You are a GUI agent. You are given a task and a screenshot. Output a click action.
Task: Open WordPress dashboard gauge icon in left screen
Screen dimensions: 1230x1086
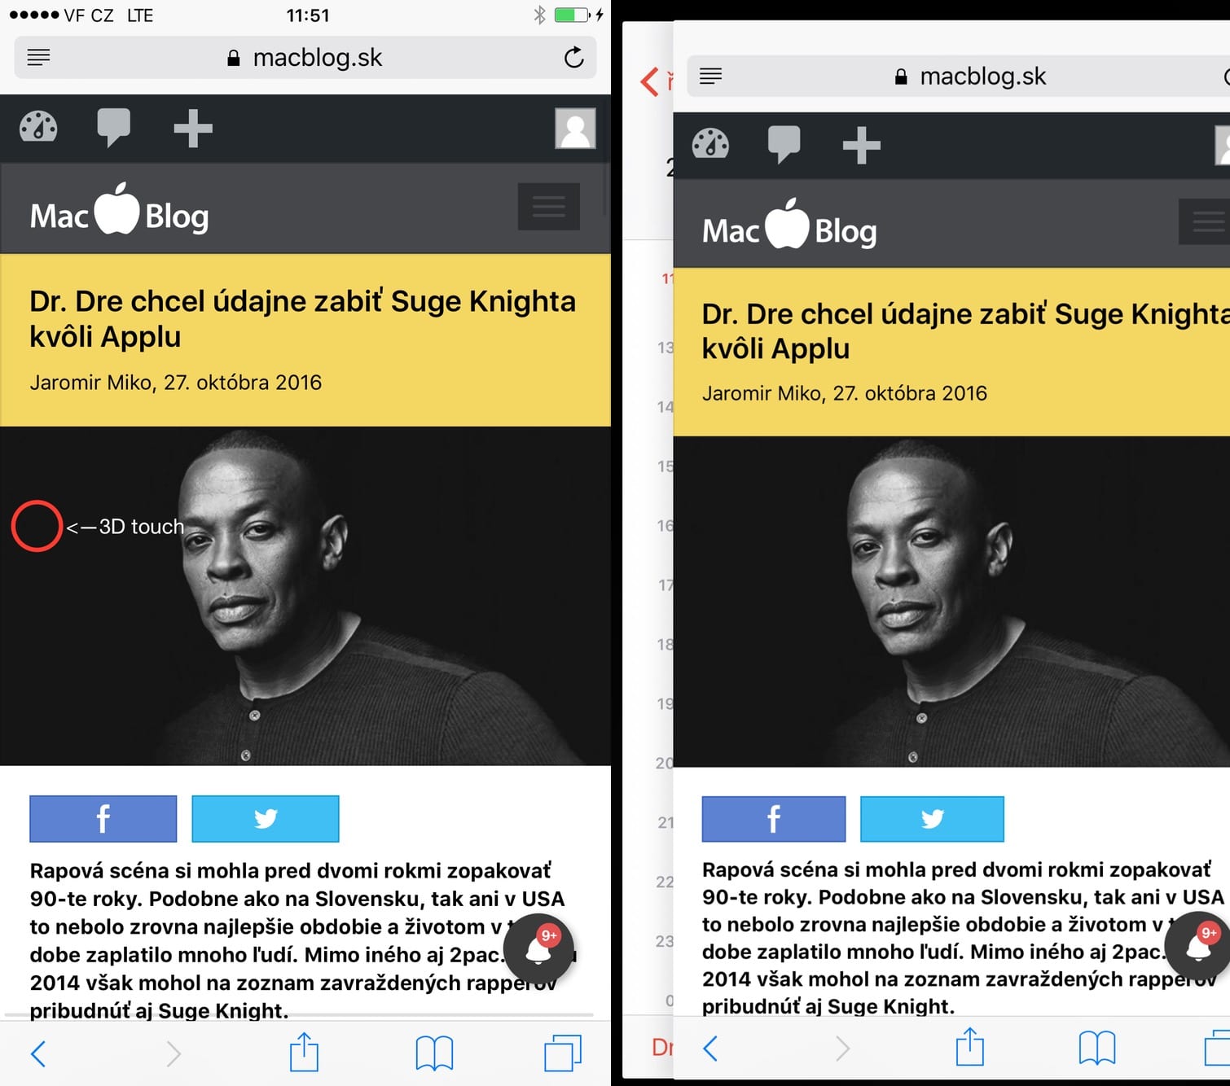[38, 128]
